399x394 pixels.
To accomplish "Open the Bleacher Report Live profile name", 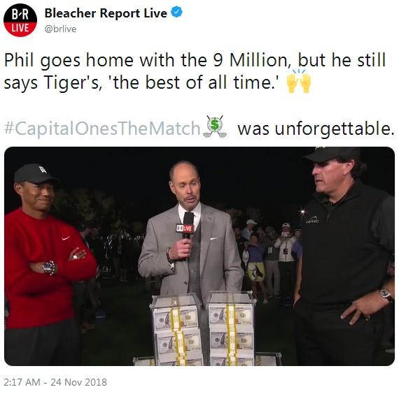I will pos(106,13).
